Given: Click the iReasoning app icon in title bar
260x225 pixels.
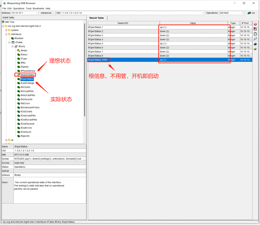Looking at the screenshot, I should tap(5, 3).
